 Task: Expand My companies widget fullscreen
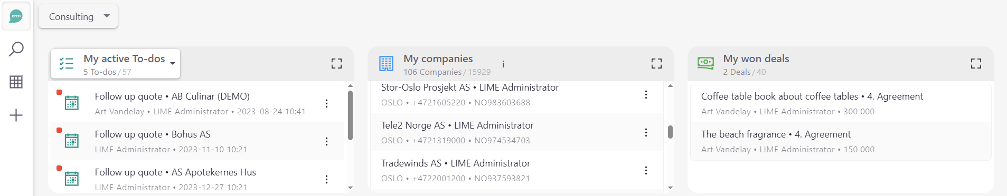(656, 64)
